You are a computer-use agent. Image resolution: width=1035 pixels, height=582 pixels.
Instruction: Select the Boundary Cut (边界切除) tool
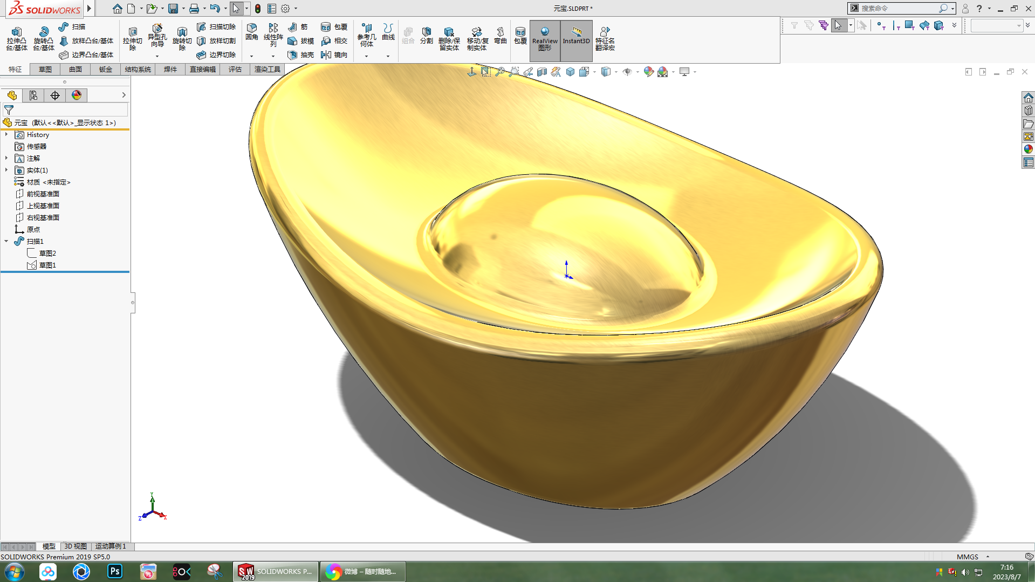click(216, 54)
